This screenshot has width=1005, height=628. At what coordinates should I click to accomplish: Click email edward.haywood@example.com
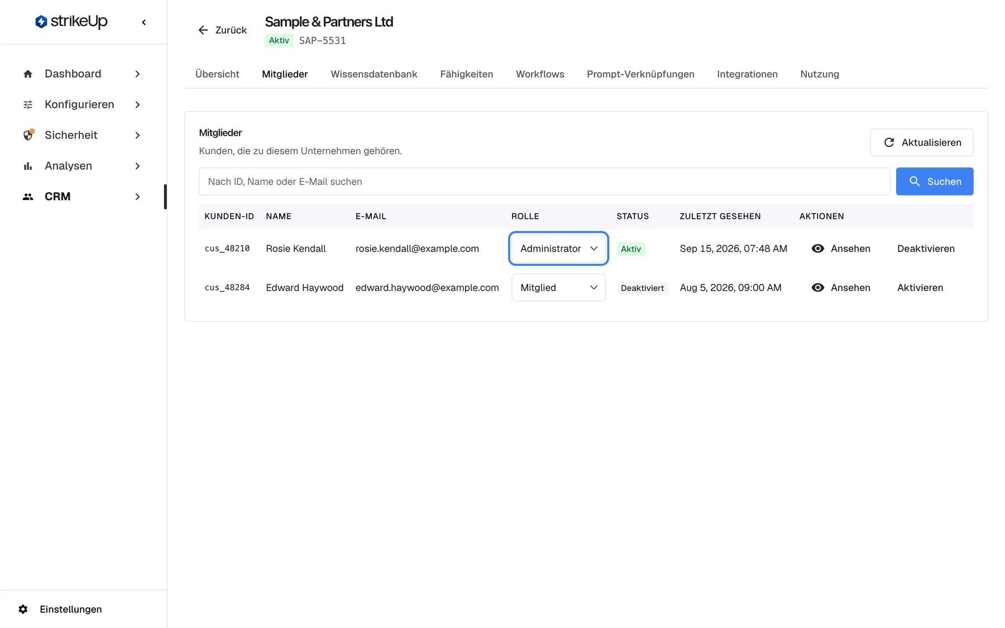427,287
